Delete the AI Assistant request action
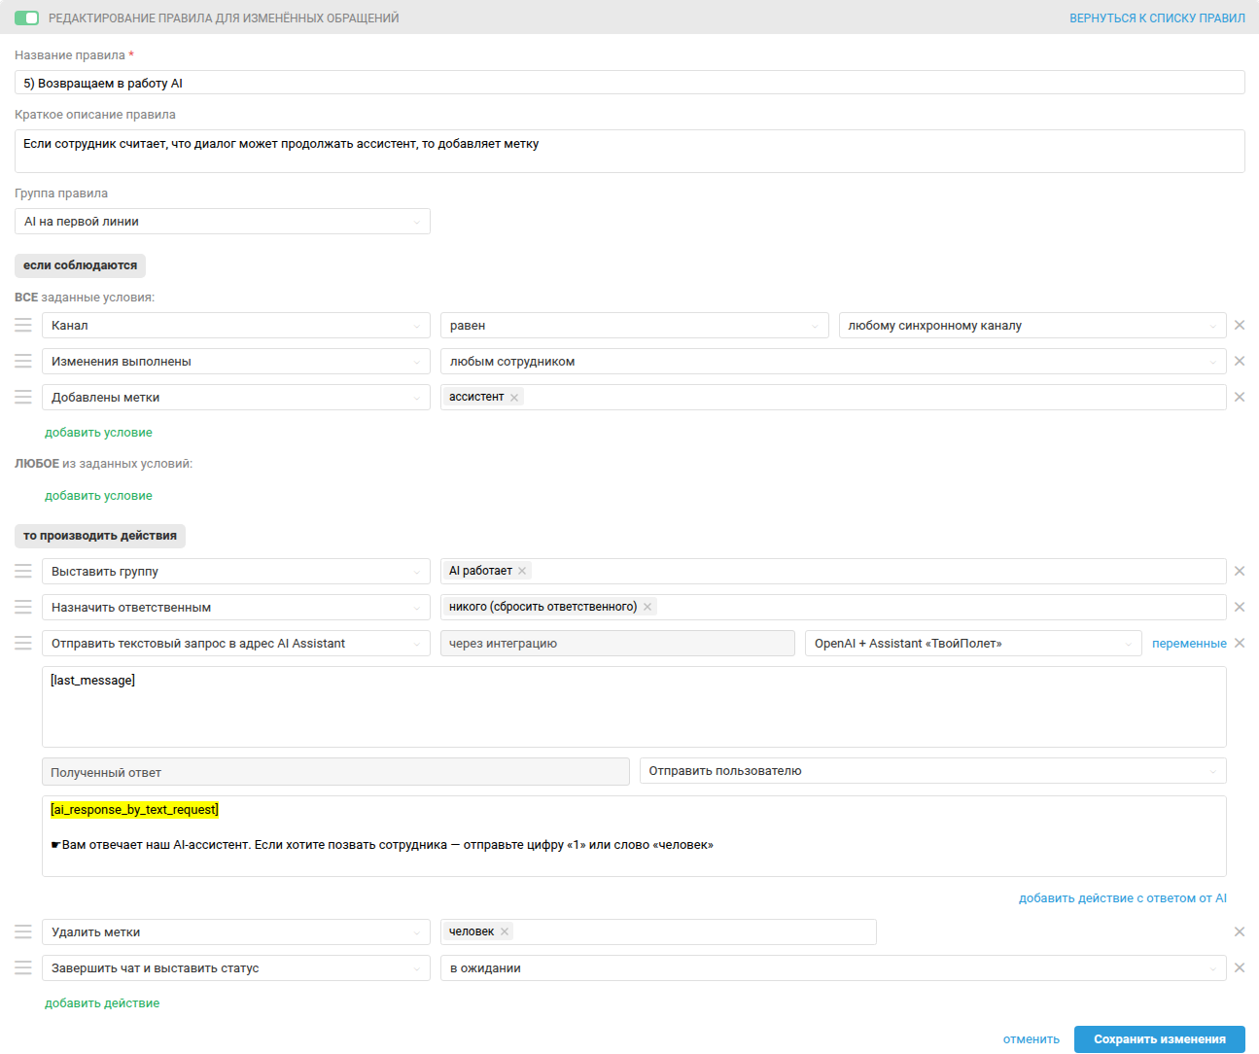Screen dimensions: 1259x1054 coord(1240,643)
